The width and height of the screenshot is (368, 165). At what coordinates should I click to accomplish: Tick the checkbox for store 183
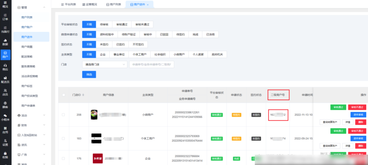click(63, 138)
